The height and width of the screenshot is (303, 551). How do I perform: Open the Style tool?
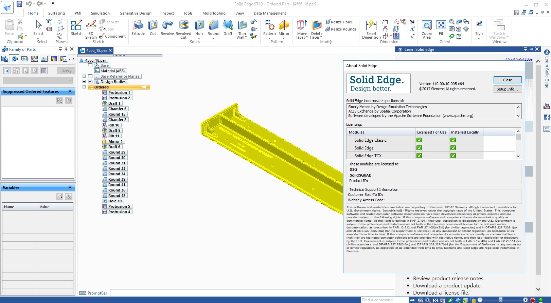[x=479, y=28]
